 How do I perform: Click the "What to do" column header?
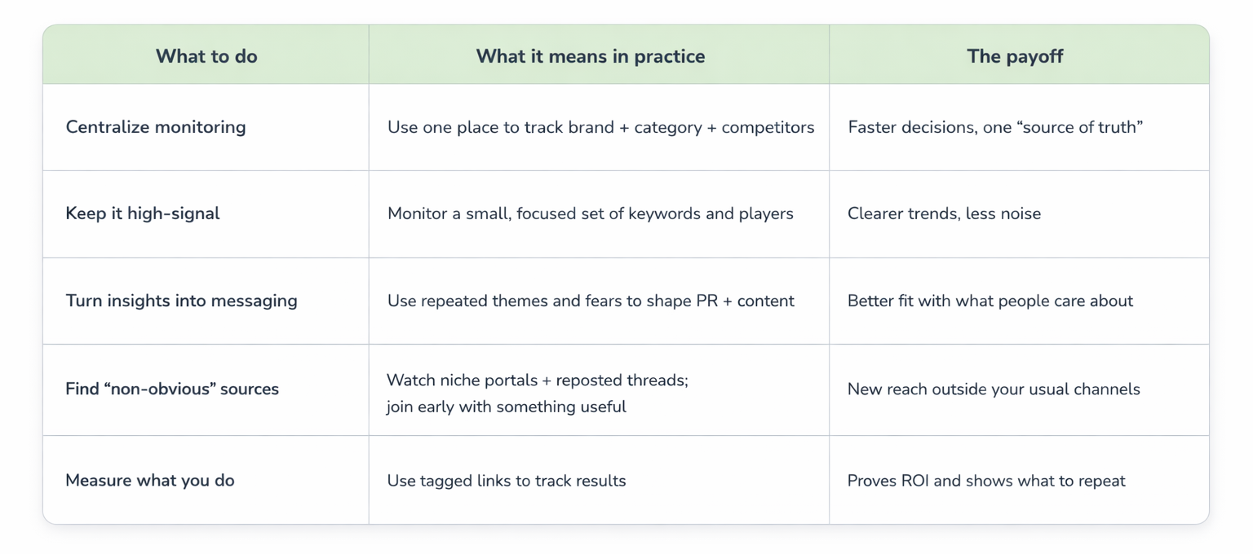coord(206,56)
